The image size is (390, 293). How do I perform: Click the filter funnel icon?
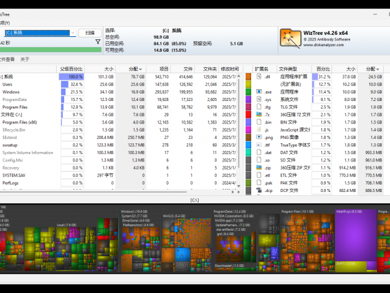point(98,42)
